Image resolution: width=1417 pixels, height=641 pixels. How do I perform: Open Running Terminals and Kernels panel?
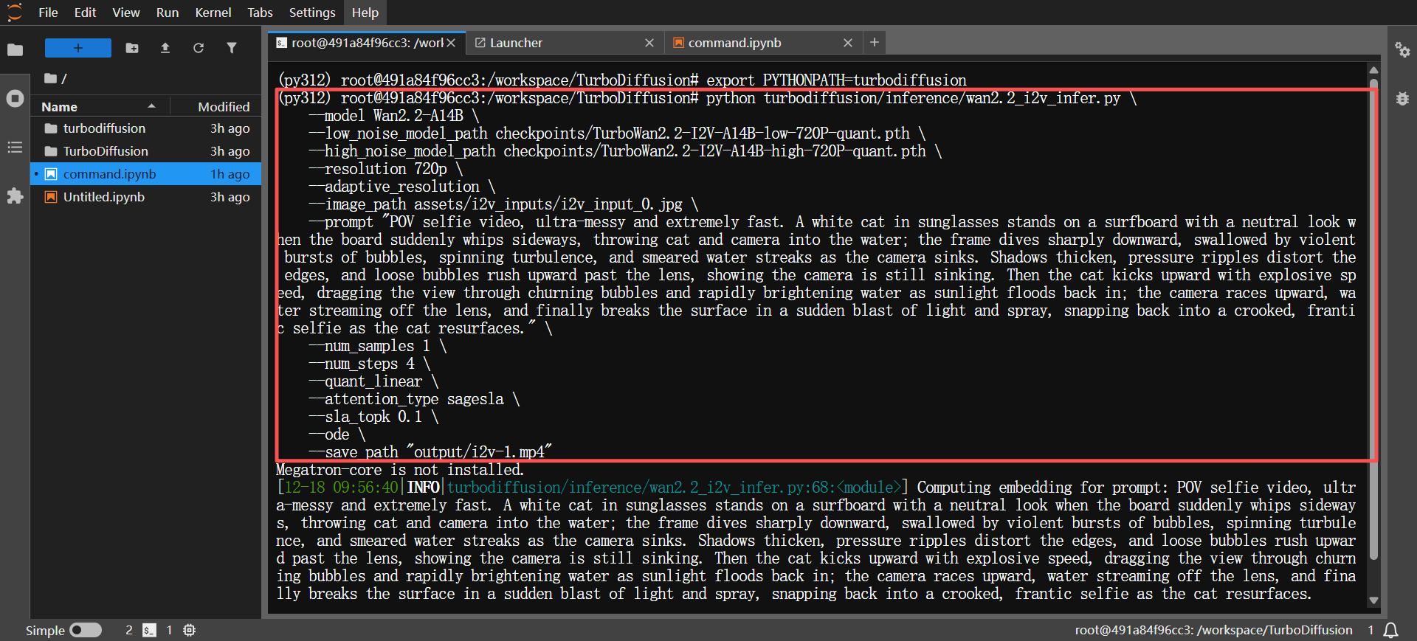coord(15,99)
